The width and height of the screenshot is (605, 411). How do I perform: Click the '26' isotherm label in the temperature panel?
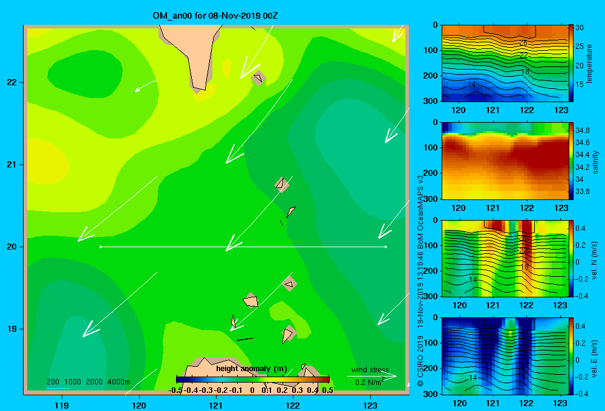point(523,43)
